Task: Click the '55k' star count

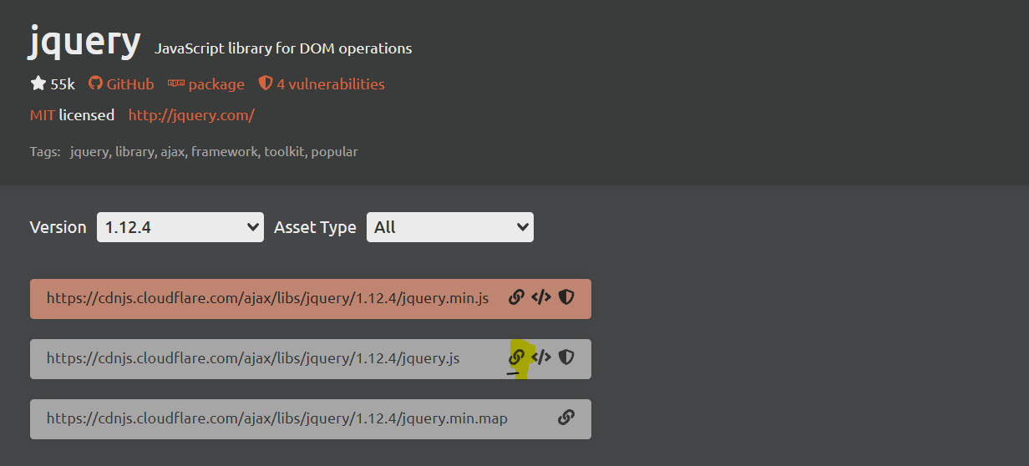Action: point(63,84)
